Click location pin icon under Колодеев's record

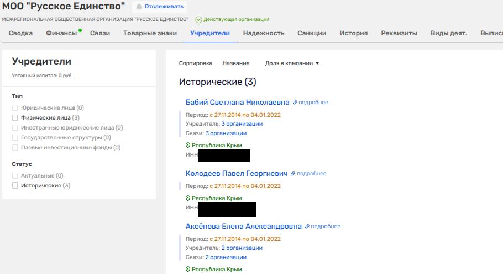point(188,198)
